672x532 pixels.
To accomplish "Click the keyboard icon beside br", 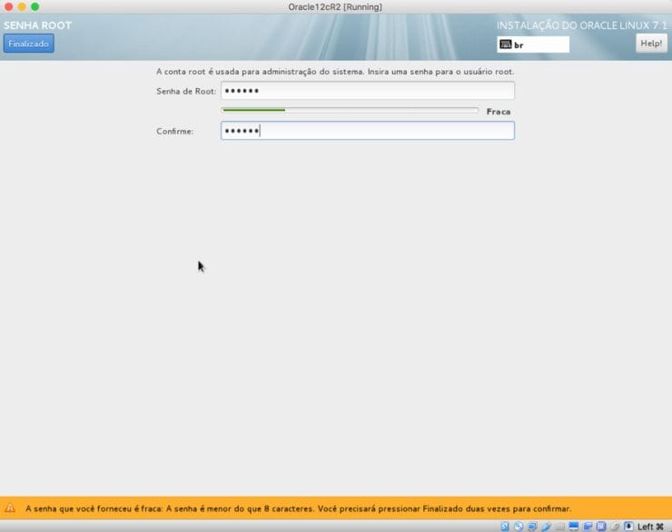I will tap(506, 44).
